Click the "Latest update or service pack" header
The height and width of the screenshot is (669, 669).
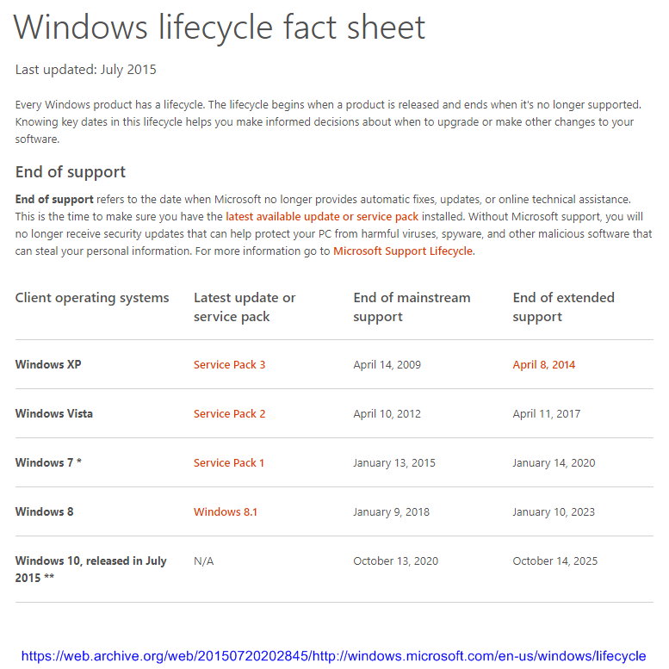[245, 307]
